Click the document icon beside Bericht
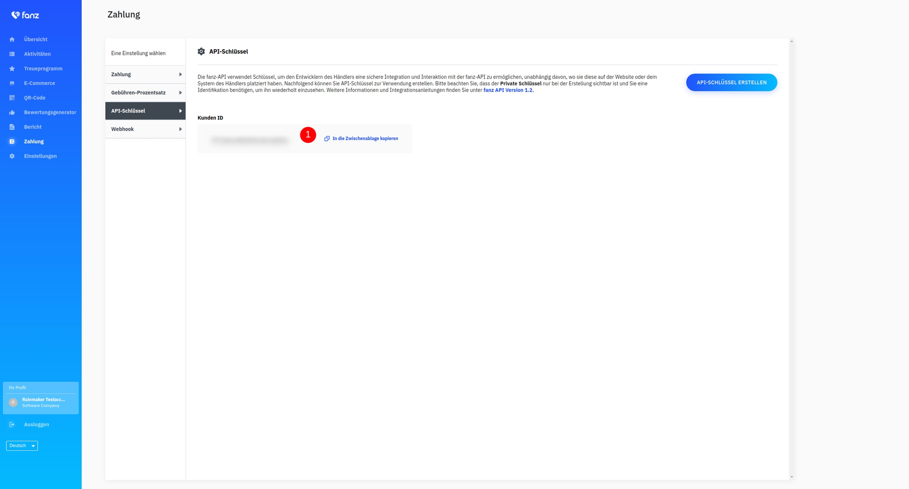Viewport: 909px width, 489px height. pyautogui.click(x=12, y=127)
